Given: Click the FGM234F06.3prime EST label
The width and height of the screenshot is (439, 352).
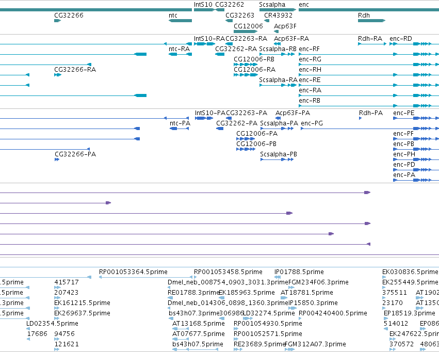Looking at the screenshot, I should [318, 282].
